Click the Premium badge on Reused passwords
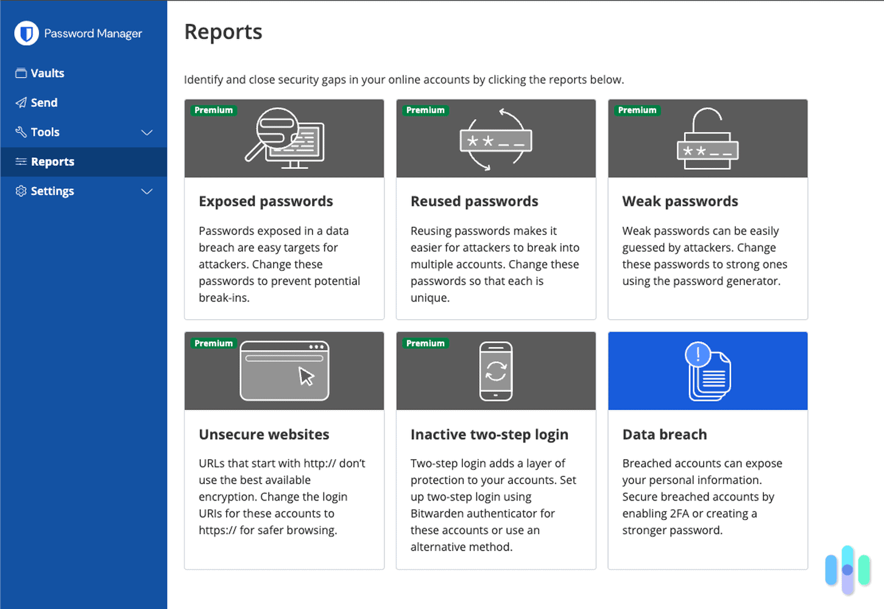This screenshot has width=884, height=609. (425, 110)
